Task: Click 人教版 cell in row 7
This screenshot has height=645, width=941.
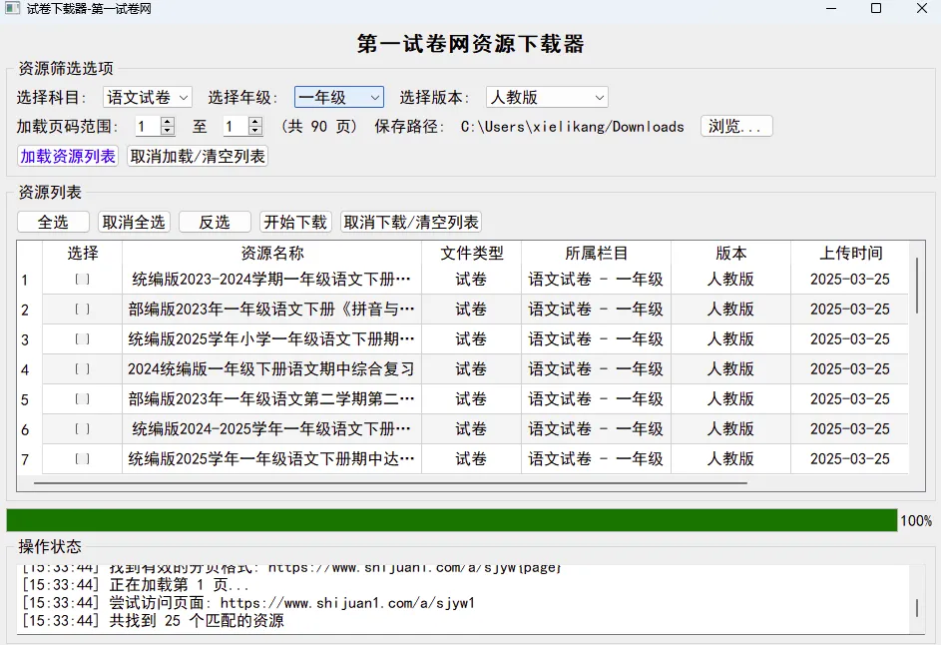Action: click(731, 459)
